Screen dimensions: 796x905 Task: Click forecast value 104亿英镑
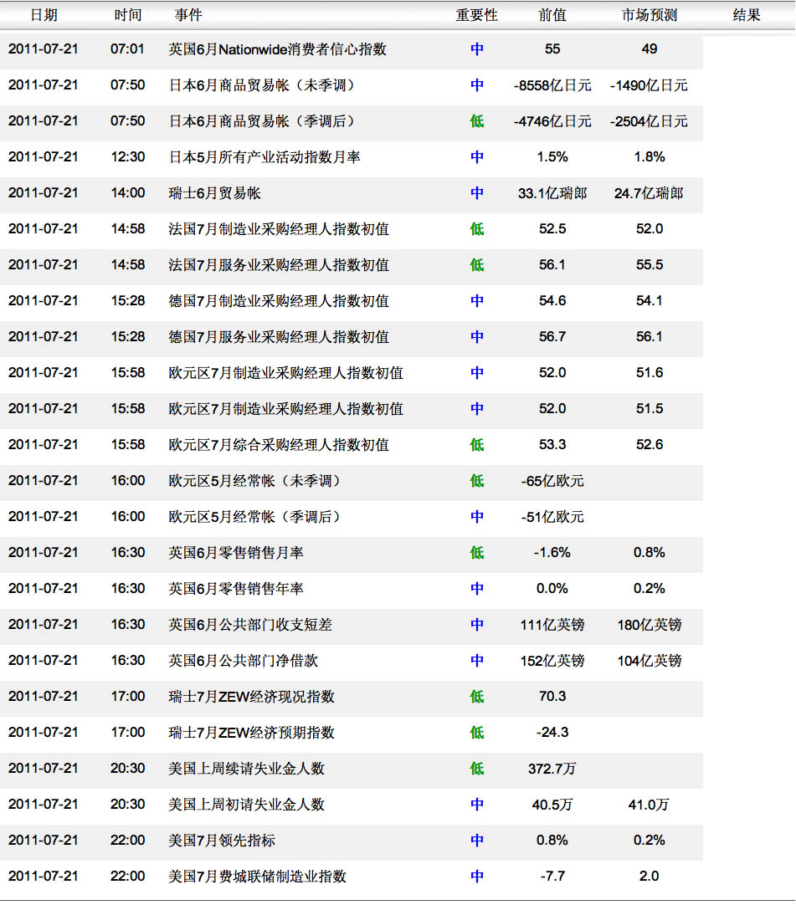click(x=650, y=660)
